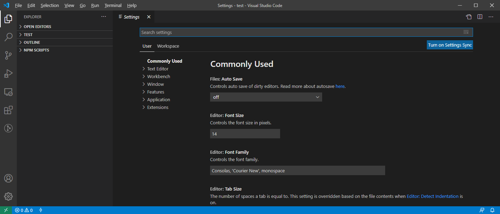Image resolution: width=500 pixels, height=214 pixels.
Task: Close the Settings editor tab
Action: [149, 17]
